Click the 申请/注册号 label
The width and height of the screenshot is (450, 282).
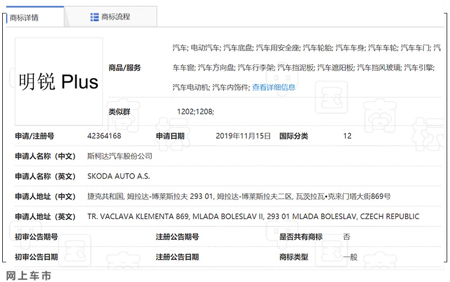34,136
